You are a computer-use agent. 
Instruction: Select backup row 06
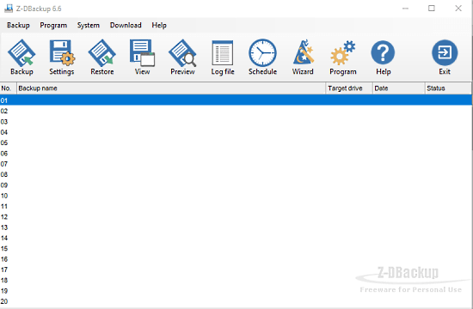coord(236,154)
